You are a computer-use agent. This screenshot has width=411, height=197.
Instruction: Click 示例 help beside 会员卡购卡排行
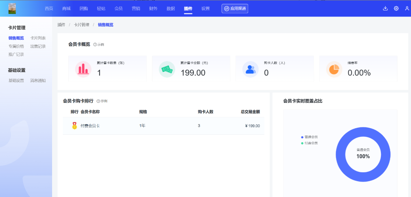(102, 101)
